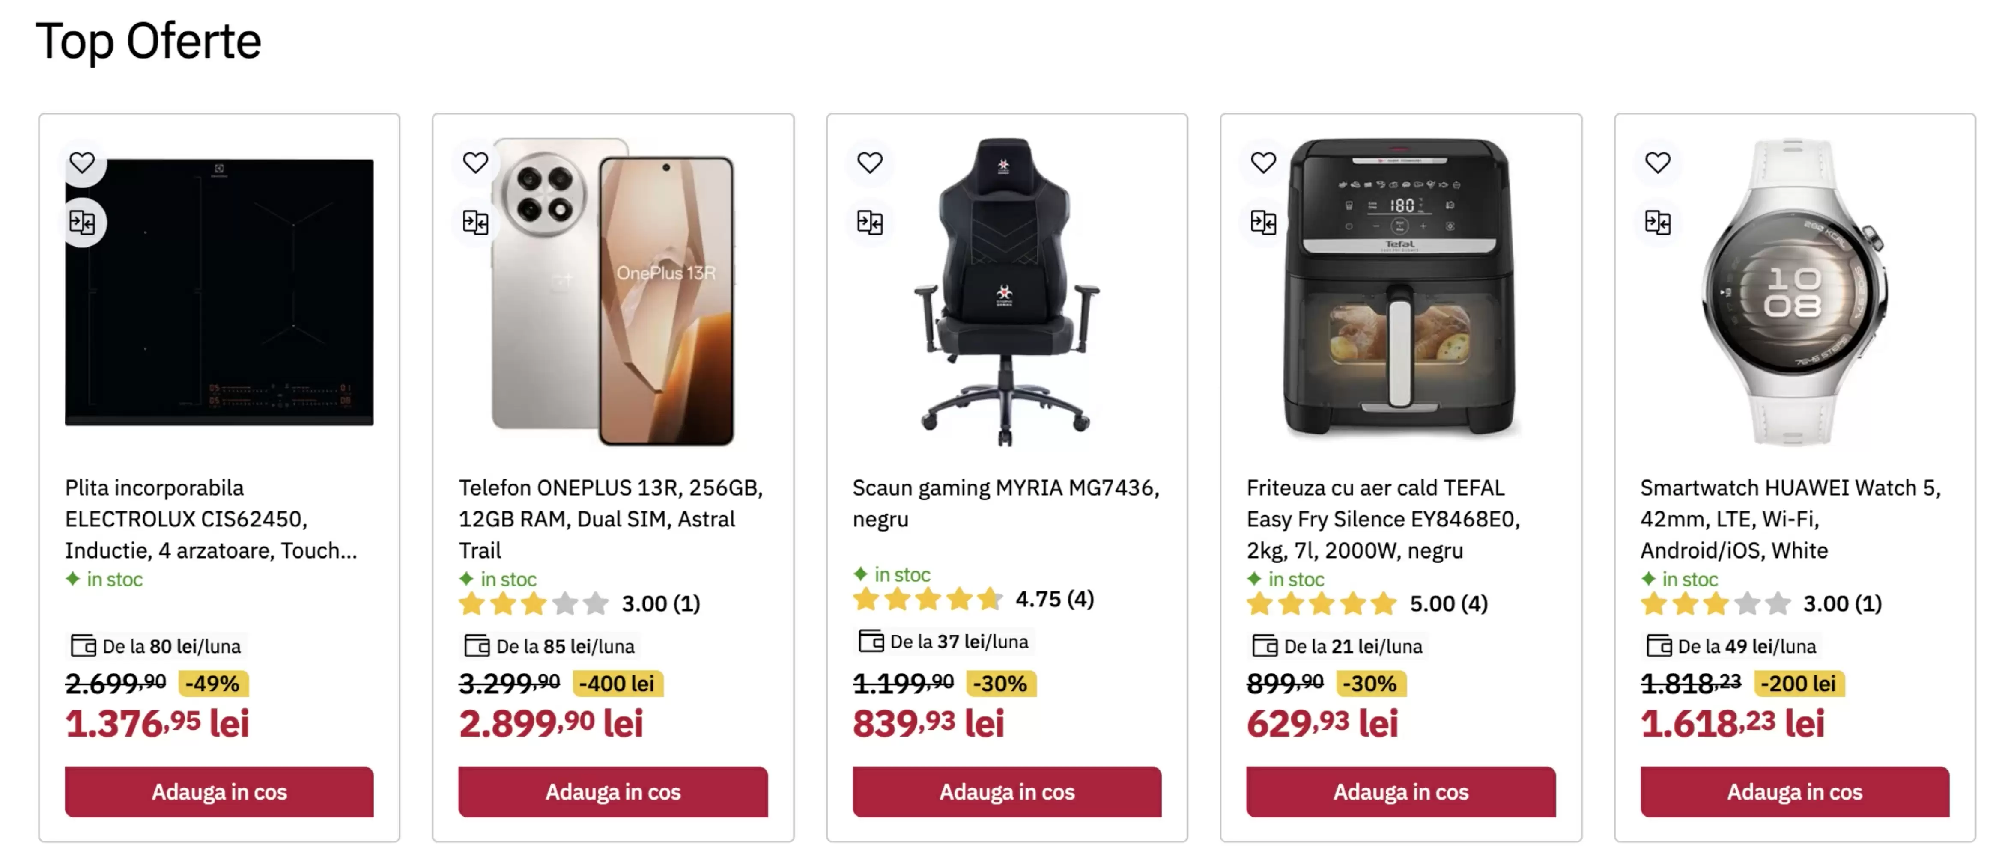The image size is (1999, 856).
Task: Click compare icon on Electrolux hob
Action: coord(82,223)
